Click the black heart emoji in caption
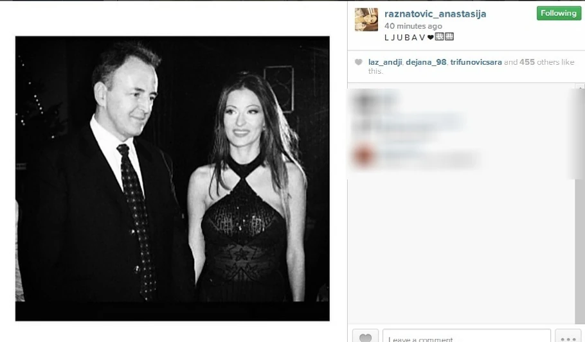This screenshot has width=585, height=342. [431, 37]
